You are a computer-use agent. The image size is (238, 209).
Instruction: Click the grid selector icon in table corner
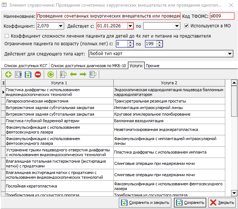(3, 83)
